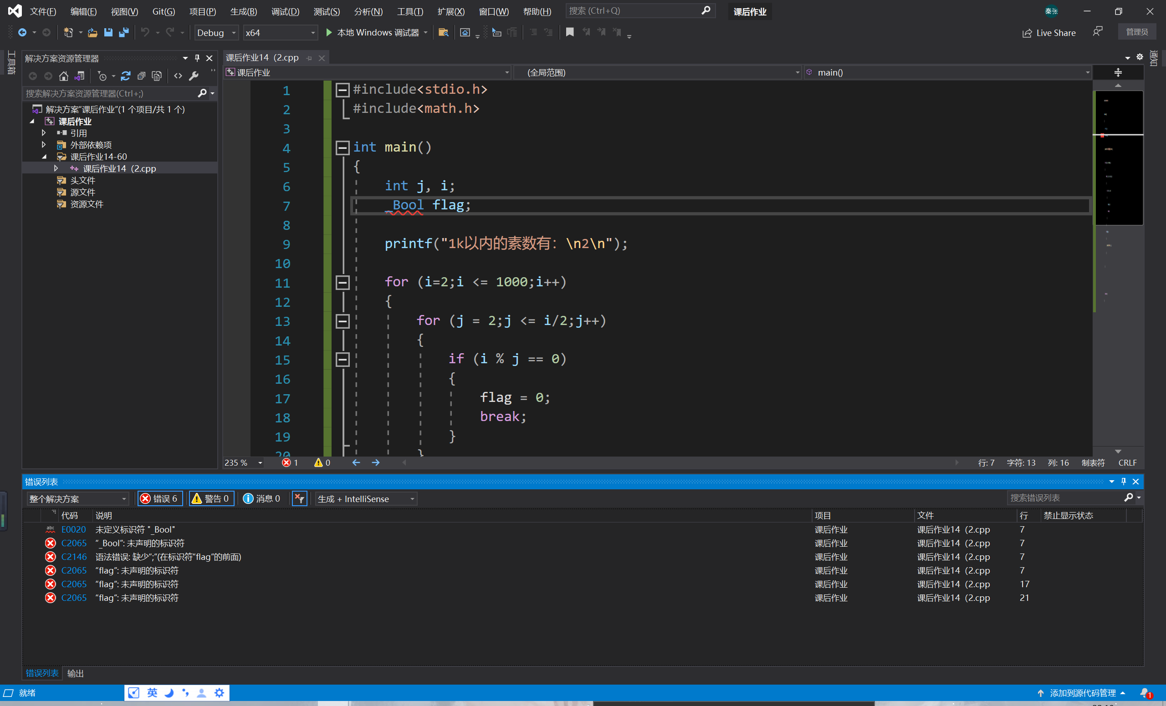Click the Live Share button
The height and width of the screenshot is (706, 1166).
coord(1049,33)
